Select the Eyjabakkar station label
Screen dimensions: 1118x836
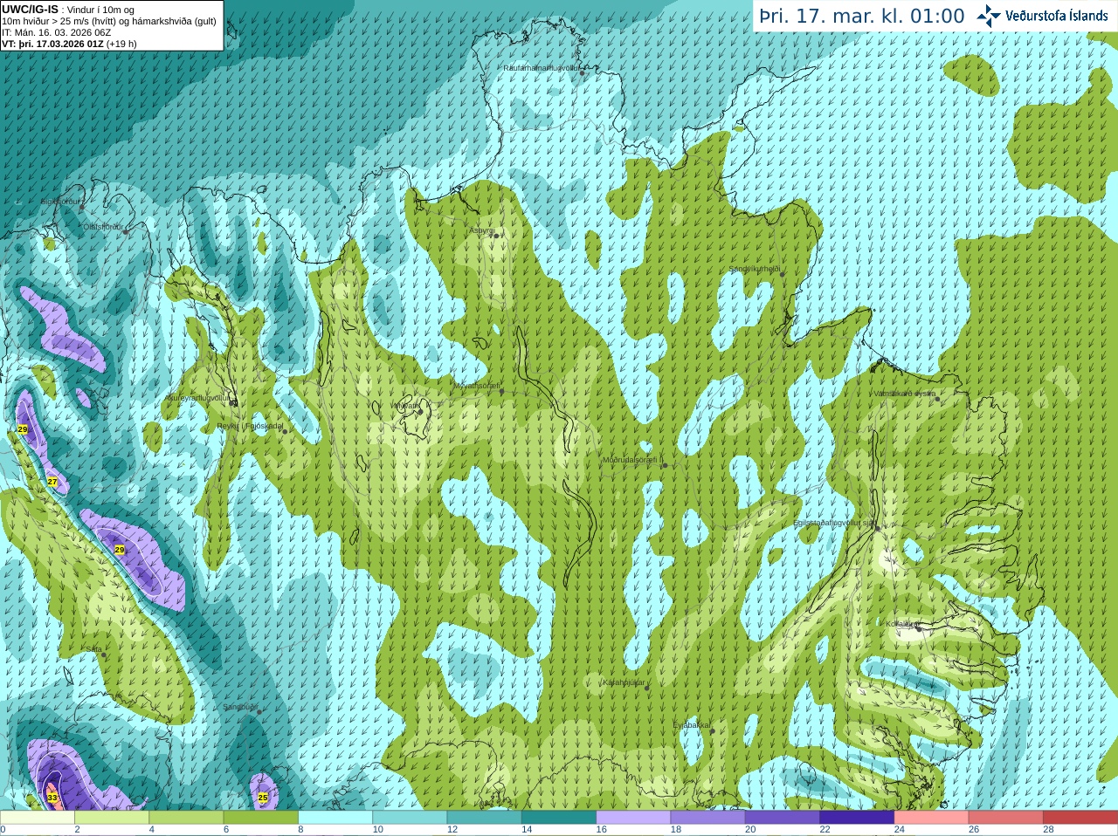[x=691, y=725]
